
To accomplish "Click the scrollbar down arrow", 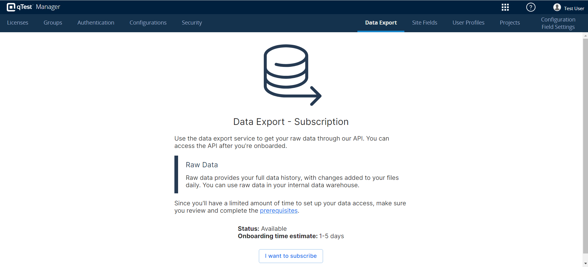I will [585, 264].
